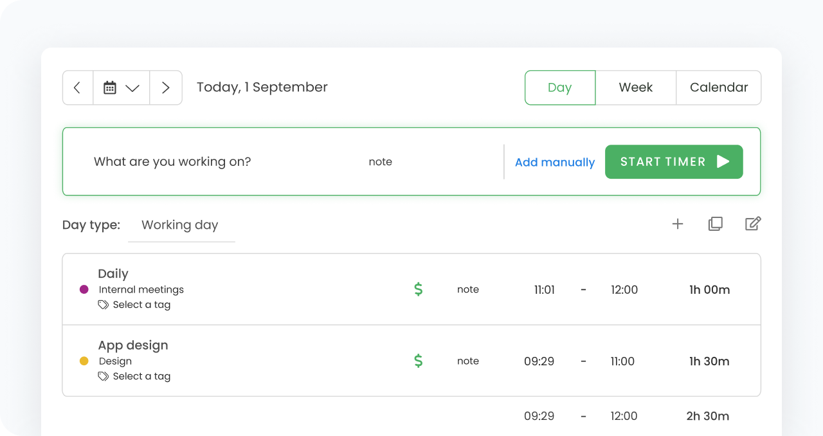823x436 pixels.
Task: Go to the previous day arrow
Action: [x=78, y=87]
